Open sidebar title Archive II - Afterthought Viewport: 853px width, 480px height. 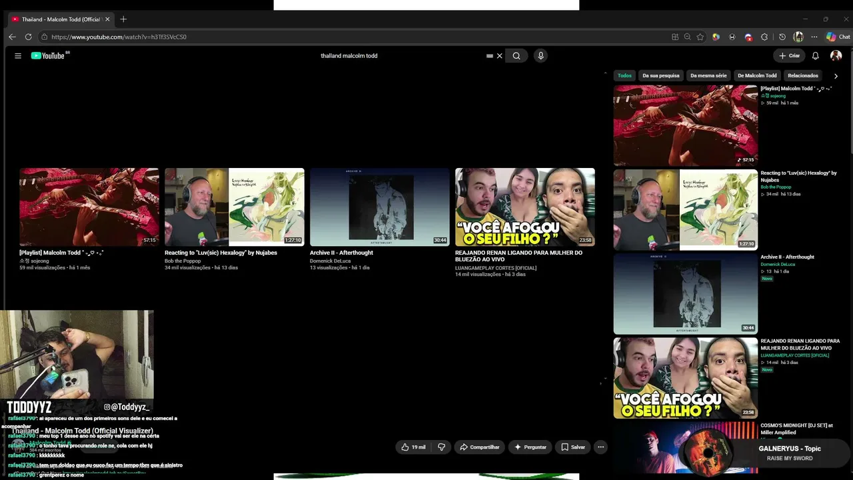click(x=788, y=257)
